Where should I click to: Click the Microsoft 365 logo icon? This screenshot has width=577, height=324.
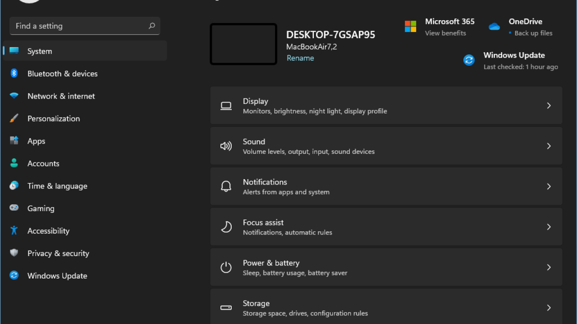[410, 27]
